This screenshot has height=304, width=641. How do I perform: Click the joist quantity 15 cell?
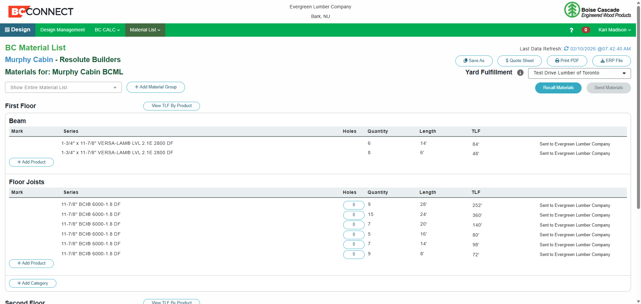(x=371, y=214)
